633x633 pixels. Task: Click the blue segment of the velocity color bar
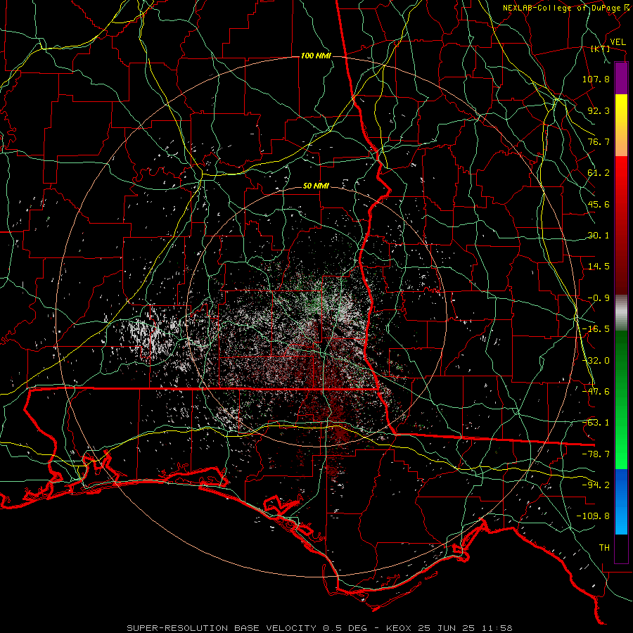click(x=621, y=501)
